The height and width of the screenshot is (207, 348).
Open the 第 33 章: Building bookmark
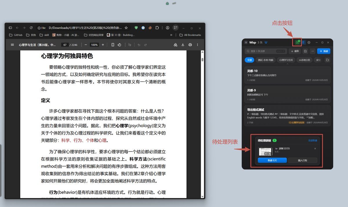(121, 35)
